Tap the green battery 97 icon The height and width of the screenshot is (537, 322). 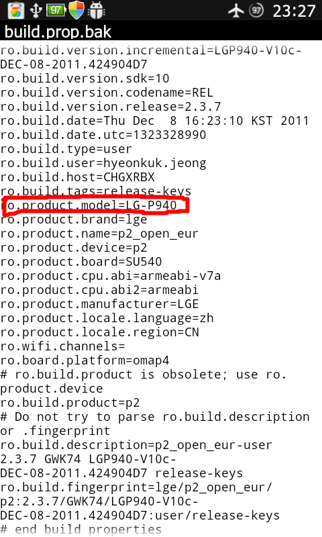56,10
